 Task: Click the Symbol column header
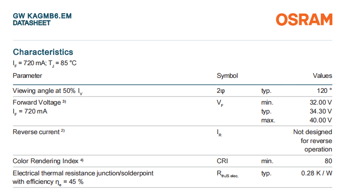click(227, 75)
